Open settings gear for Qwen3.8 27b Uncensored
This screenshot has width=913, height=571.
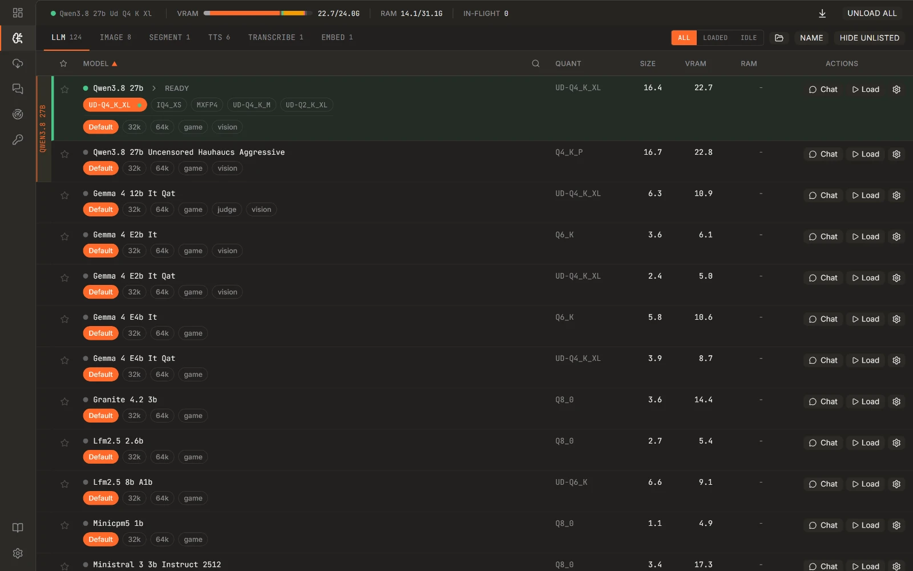coord(896,154)
